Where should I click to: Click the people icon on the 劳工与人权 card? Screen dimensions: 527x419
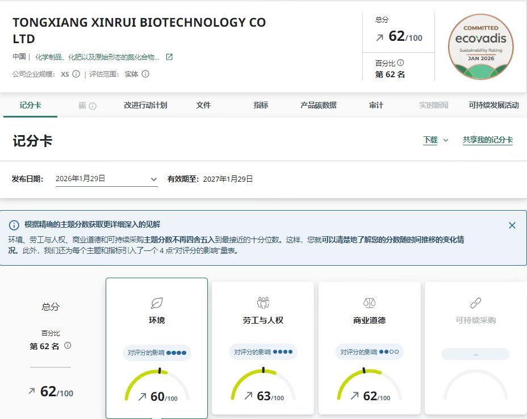tap(263, 303)
